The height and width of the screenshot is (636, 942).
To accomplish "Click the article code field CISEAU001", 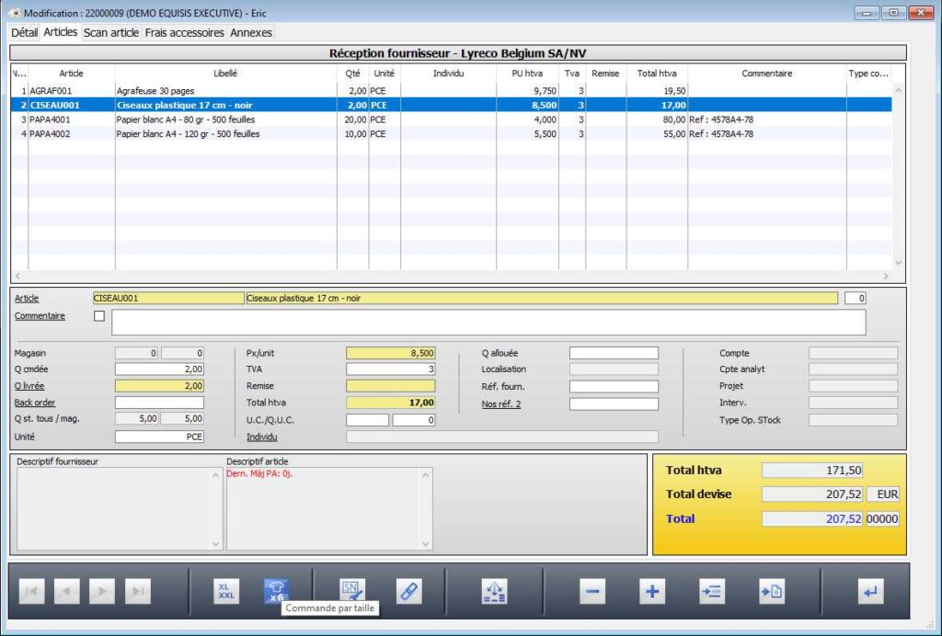I will 168,298.
